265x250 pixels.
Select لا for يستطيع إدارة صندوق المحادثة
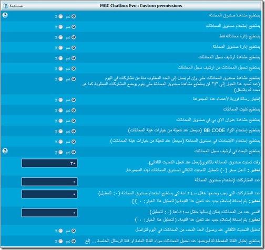60,48
